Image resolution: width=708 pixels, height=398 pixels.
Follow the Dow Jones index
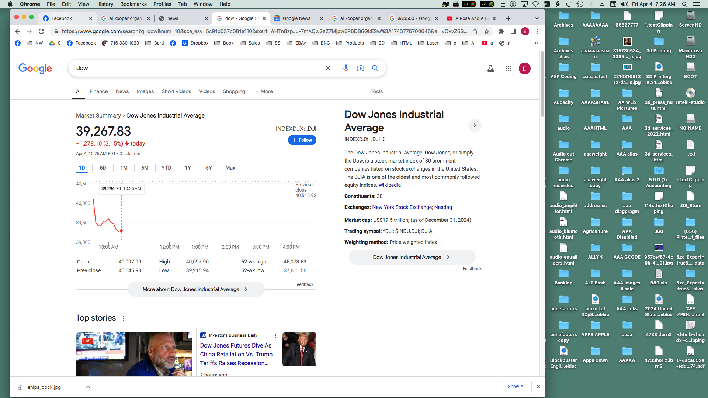[x=302, y=140]
